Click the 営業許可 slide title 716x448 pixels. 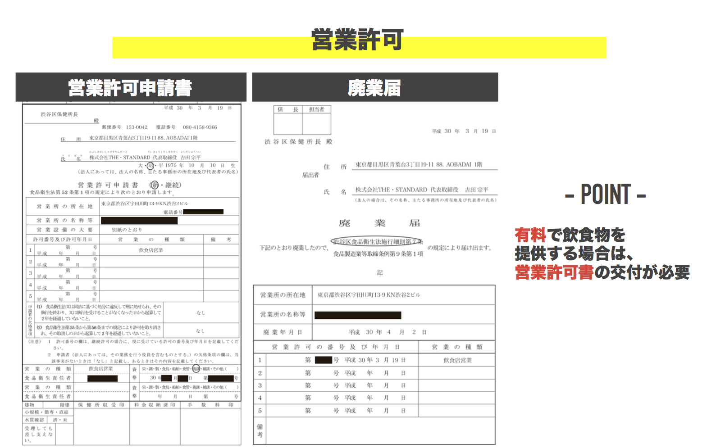tap(357, 40)
